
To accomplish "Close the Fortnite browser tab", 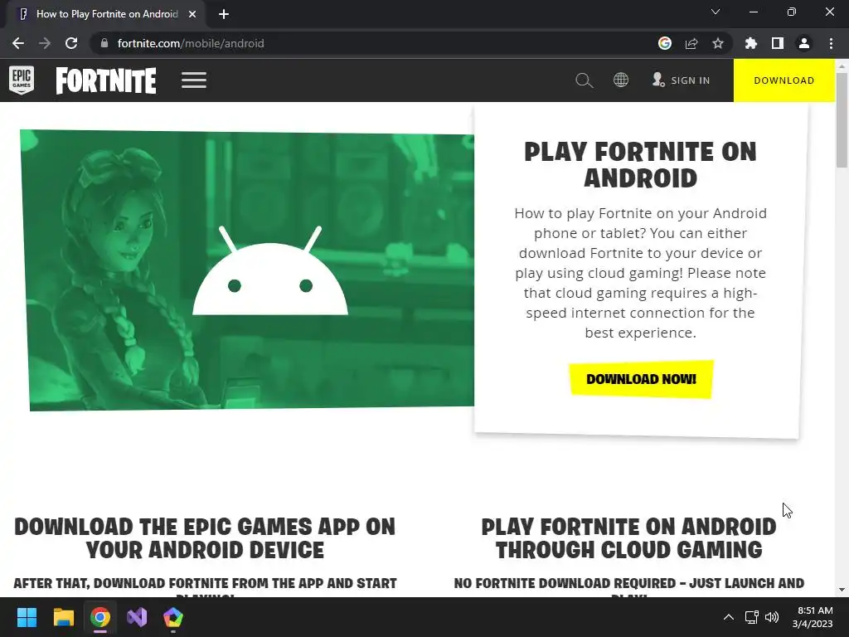I will tap(192, 14).
